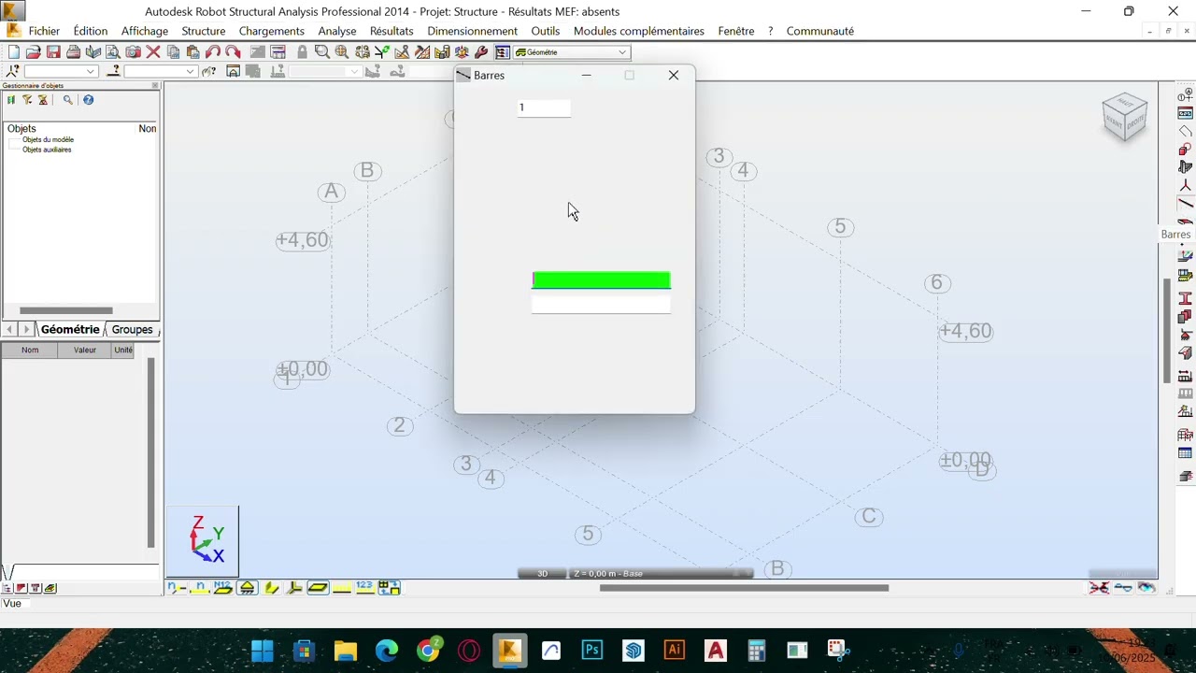Click the Zoom window magnifier icon
The height and width of the screenshot is (673, 1196).
[321, 52]
